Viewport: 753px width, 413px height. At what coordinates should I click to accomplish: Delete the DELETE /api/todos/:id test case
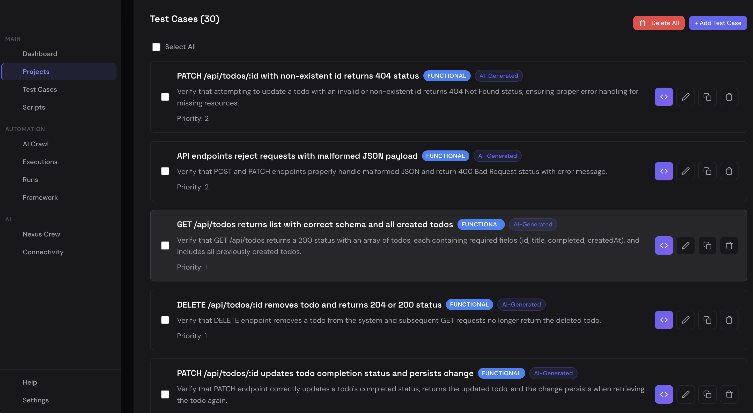coord(729,320)
